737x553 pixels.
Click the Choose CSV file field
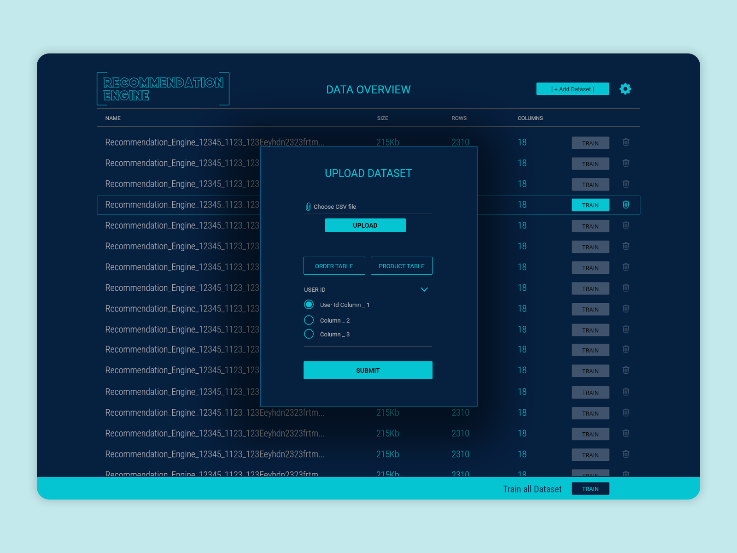(x=368, y=207)
